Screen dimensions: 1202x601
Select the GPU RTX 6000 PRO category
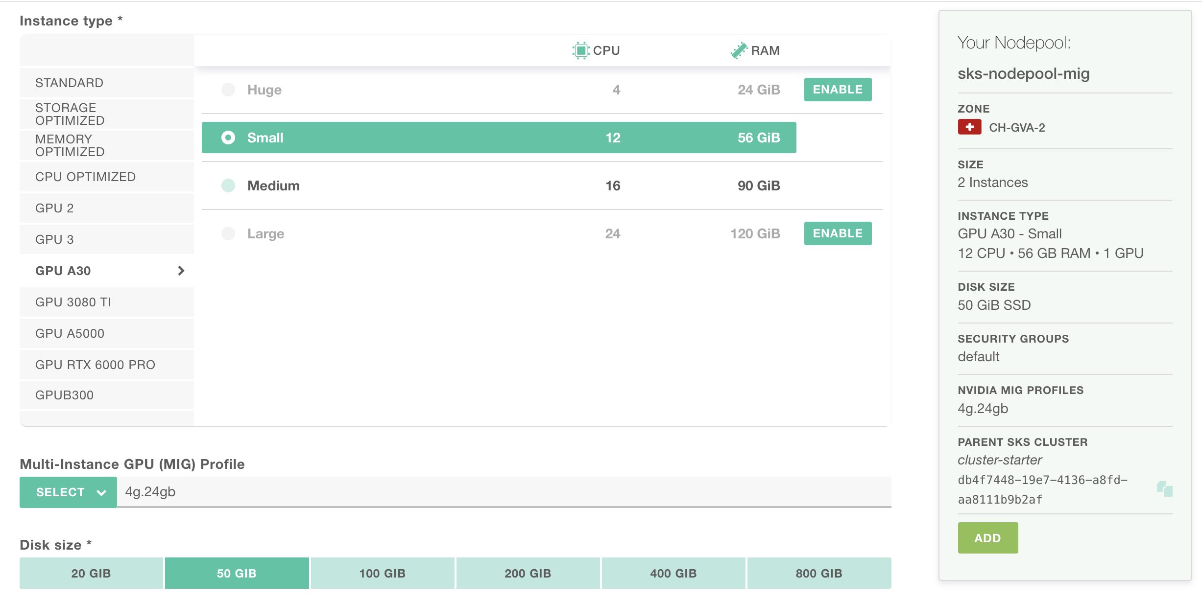[107, 365]
